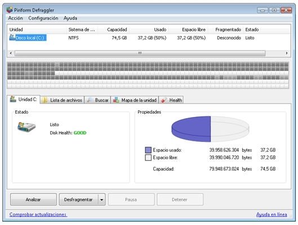Screen dimensions: 298x225
Task: Open the Comprobar actualizaciones link
Action: point(38,214)
